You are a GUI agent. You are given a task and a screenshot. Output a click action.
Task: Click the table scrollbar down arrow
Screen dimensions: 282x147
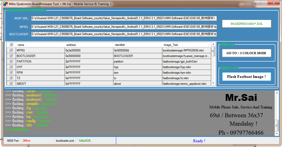point(213,83)
